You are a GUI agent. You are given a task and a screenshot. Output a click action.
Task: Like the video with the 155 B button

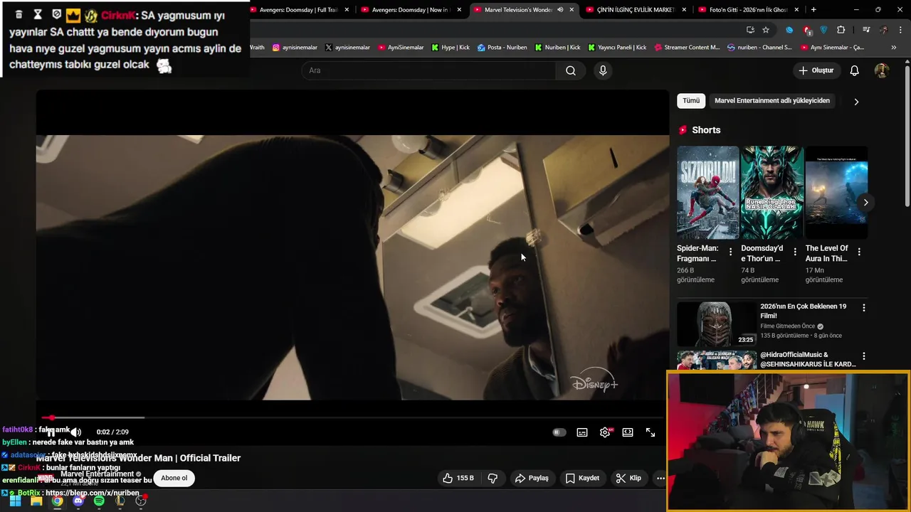coord(458,478)
